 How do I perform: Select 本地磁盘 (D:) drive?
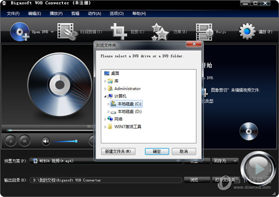click(130, 112)
